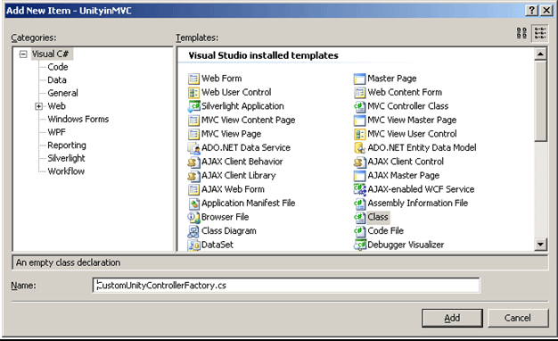Choose the AJAX-enabled WCF Service icon
This screenshot has width=558, height=341.
point(359,189)
